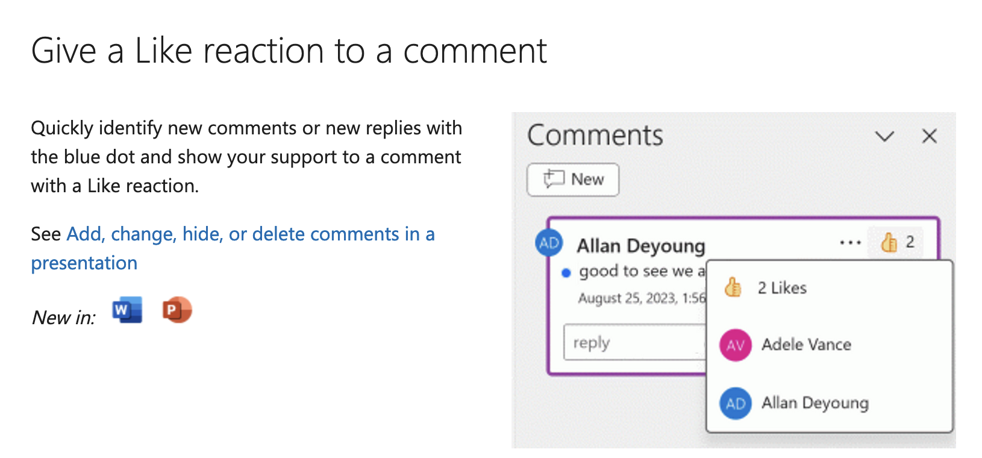Click the Word app icon
982x458 pixels.
[127, 310]
